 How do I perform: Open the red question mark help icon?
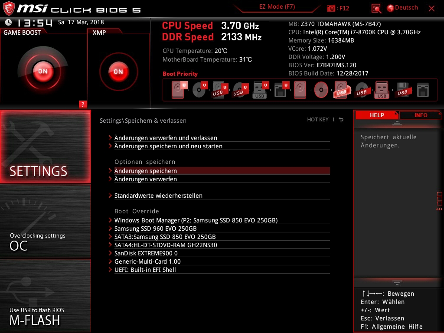(83, 104)
